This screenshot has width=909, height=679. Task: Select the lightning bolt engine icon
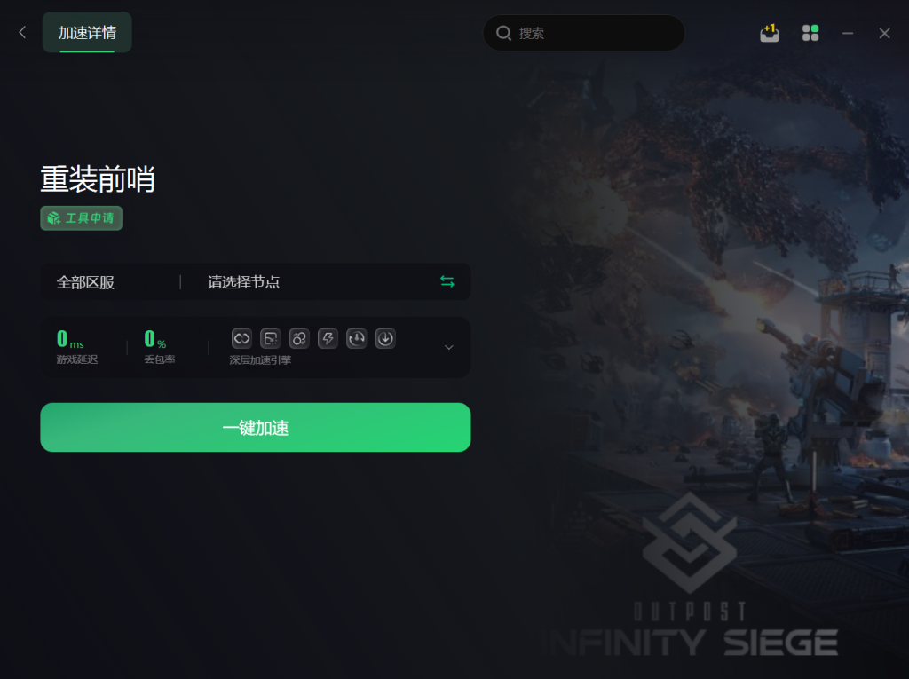[x=328, y=339]
